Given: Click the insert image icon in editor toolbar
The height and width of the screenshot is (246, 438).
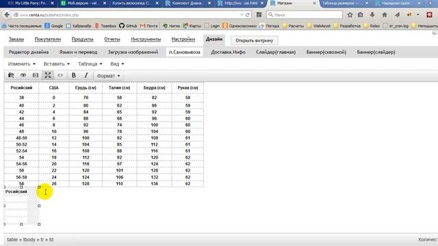Looking at the screenshot, I should point(36,75).
